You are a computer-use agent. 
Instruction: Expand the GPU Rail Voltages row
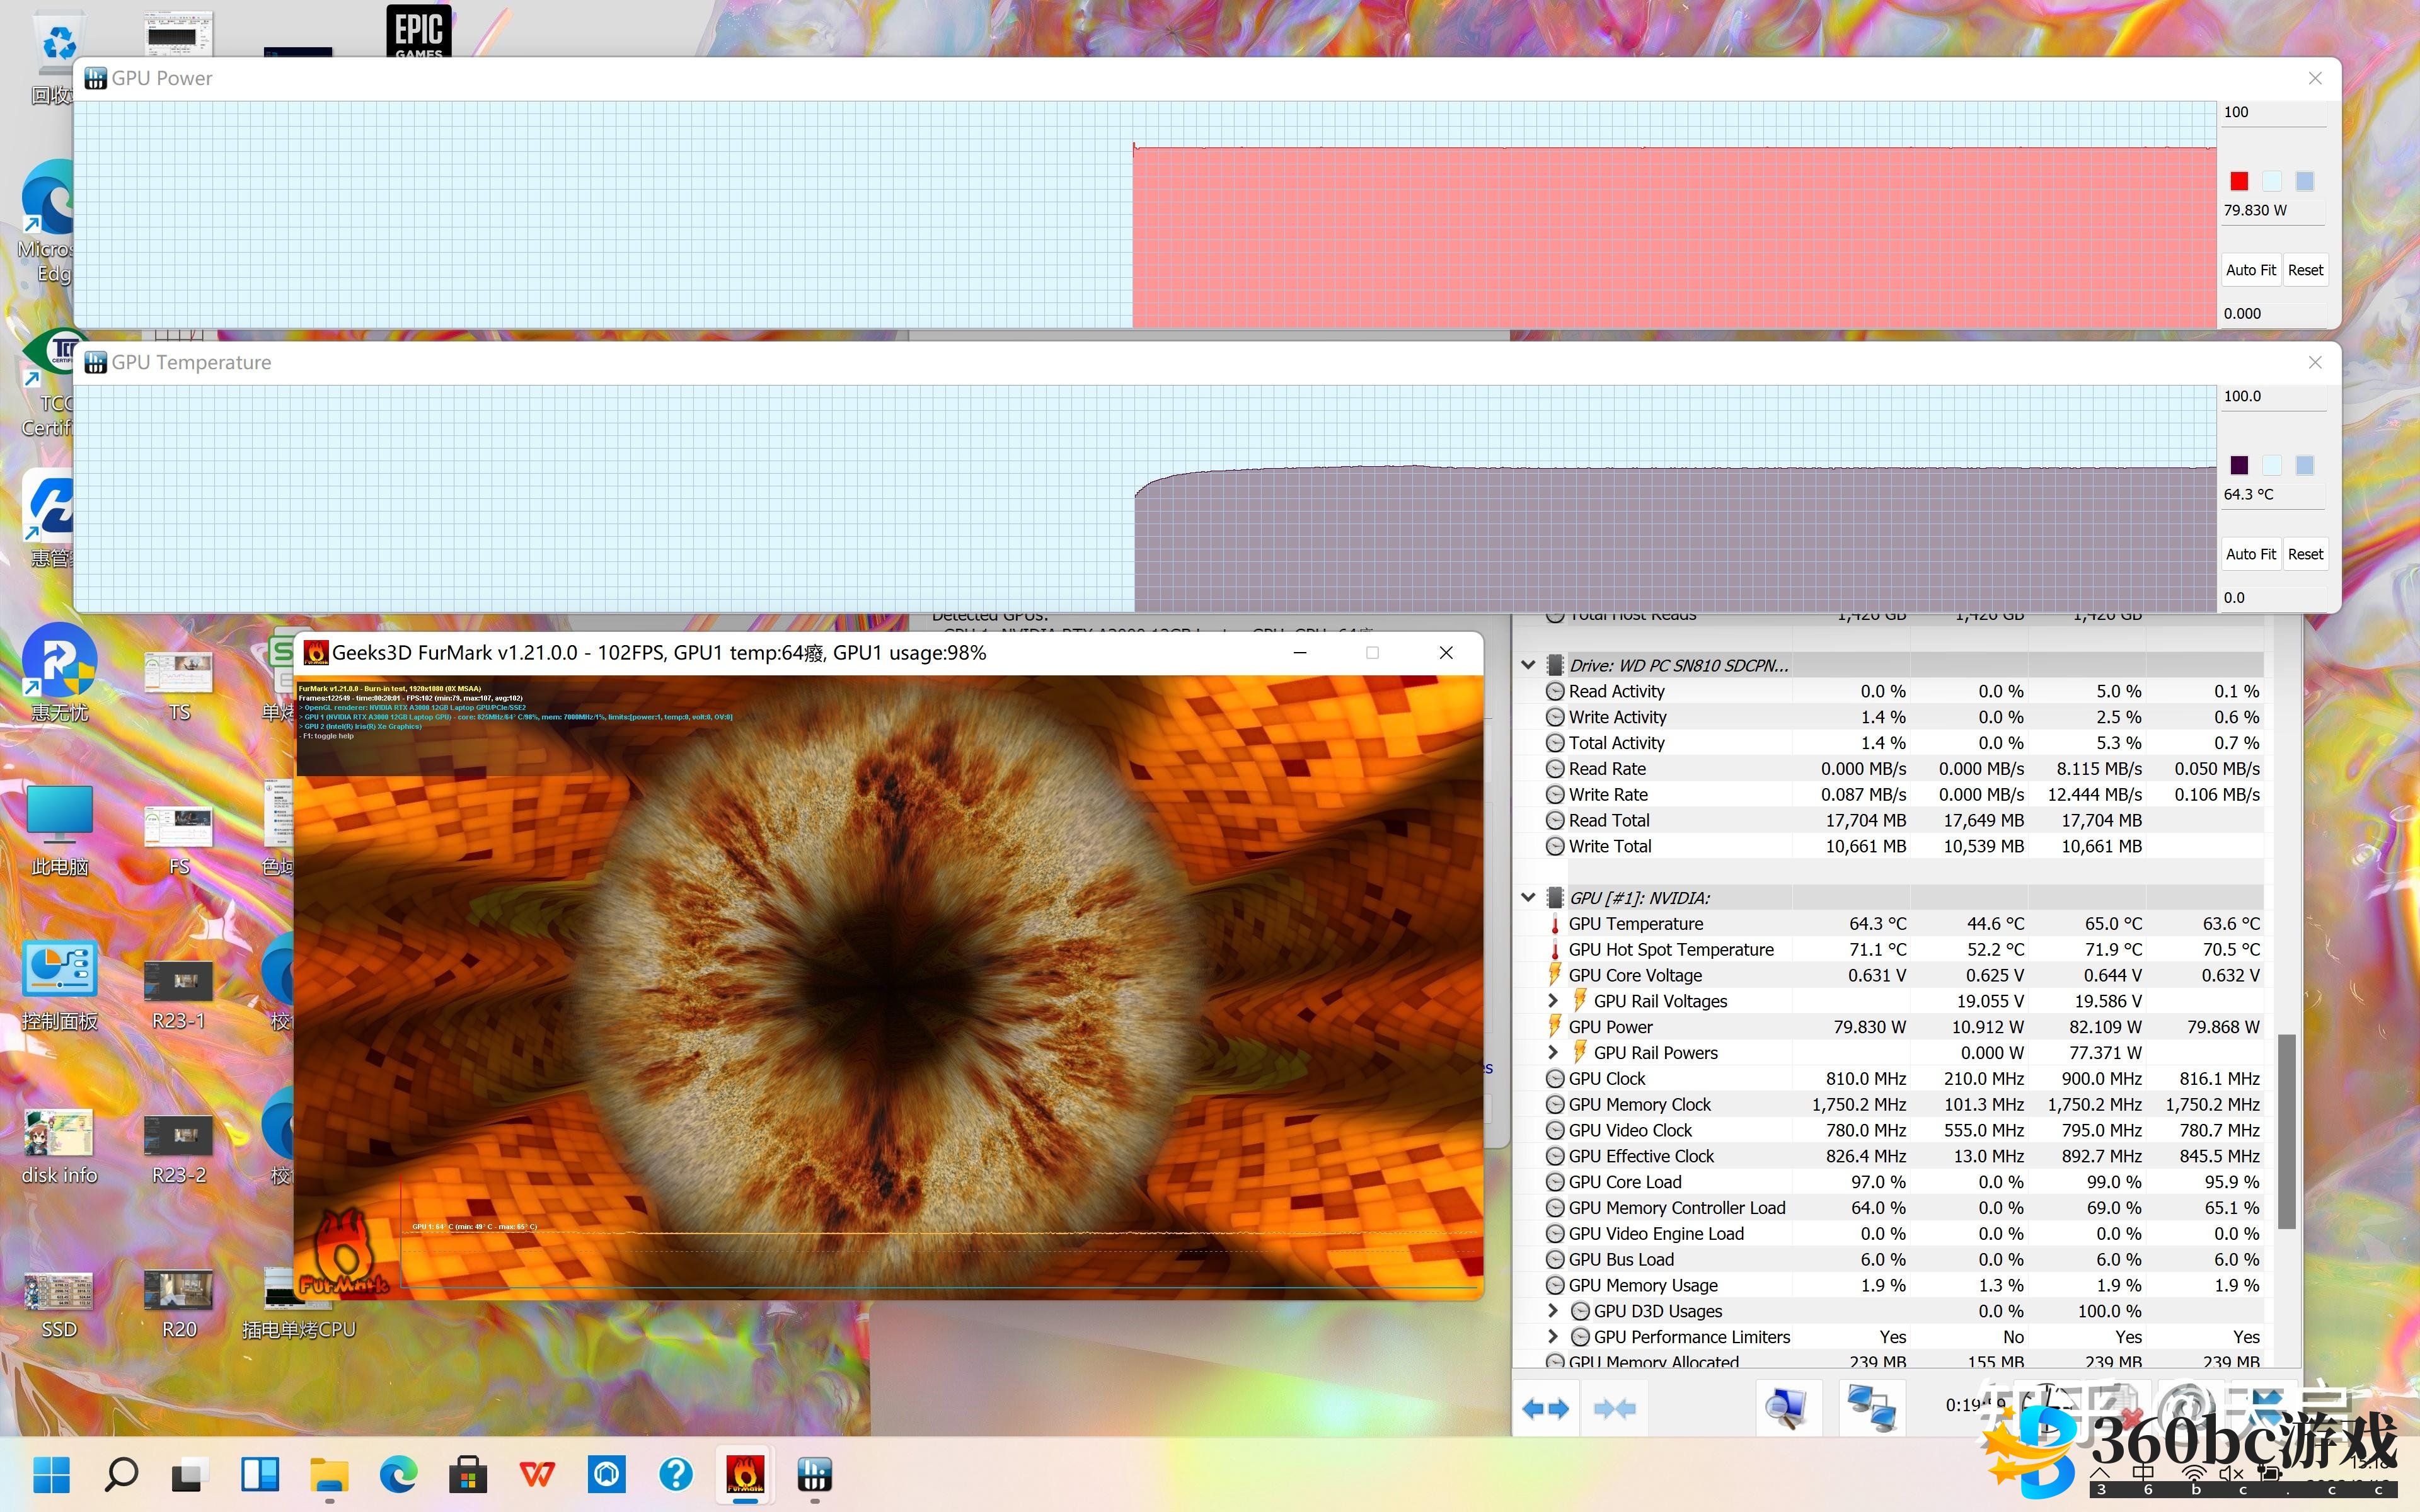(1552, 1001)
